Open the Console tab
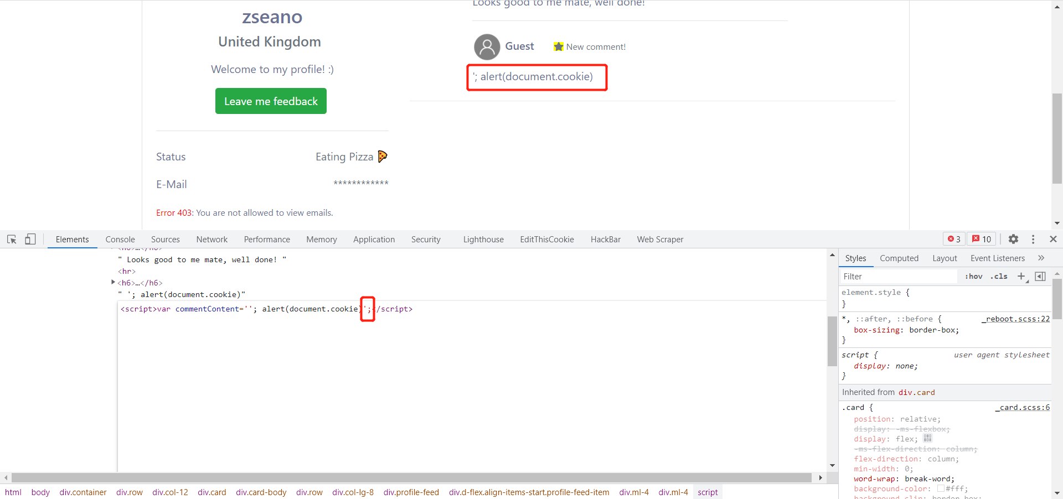The width and height of the screenshot is (1063, 499). [x=120, y=240]
